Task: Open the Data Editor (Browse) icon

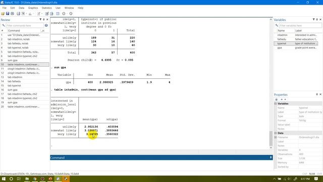Action: click(x=51, y=14)
